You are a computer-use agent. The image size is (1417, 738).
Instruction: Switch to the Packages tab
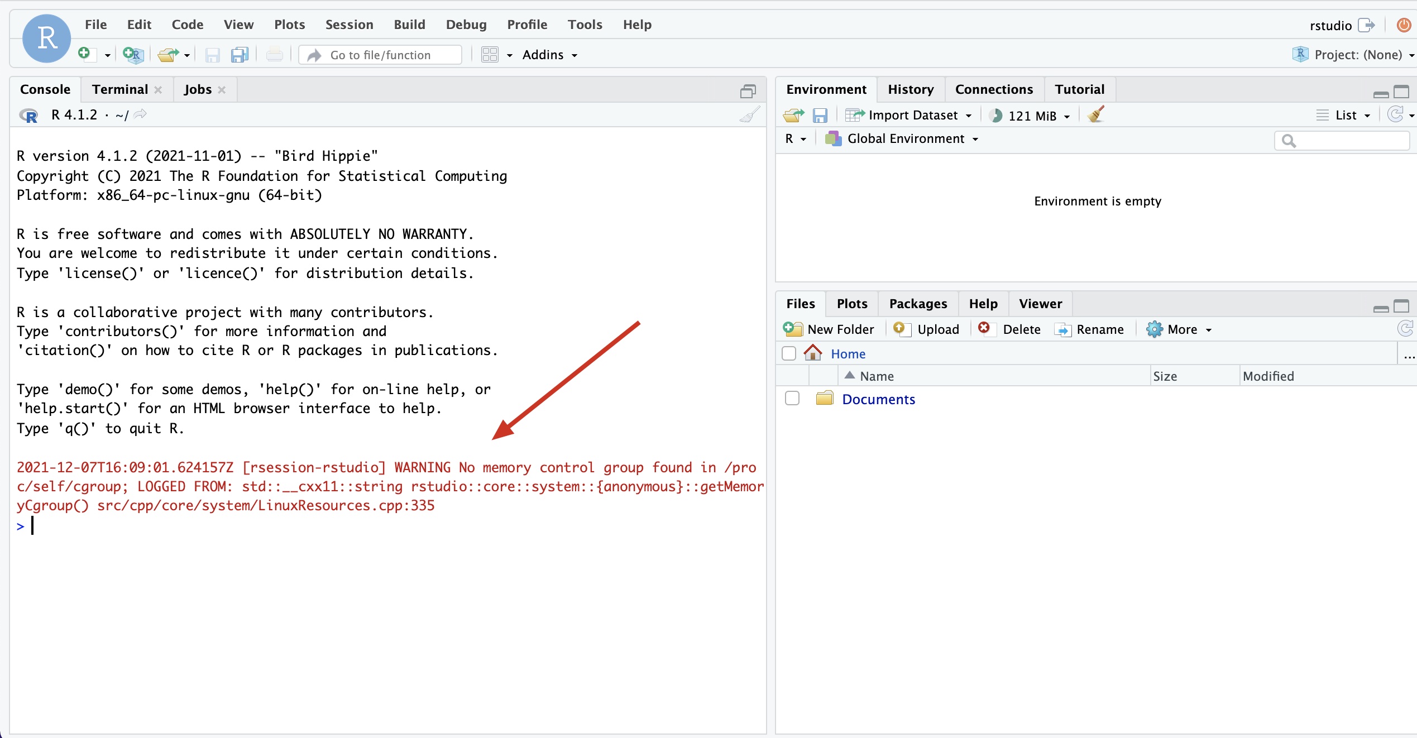[917, 303]
